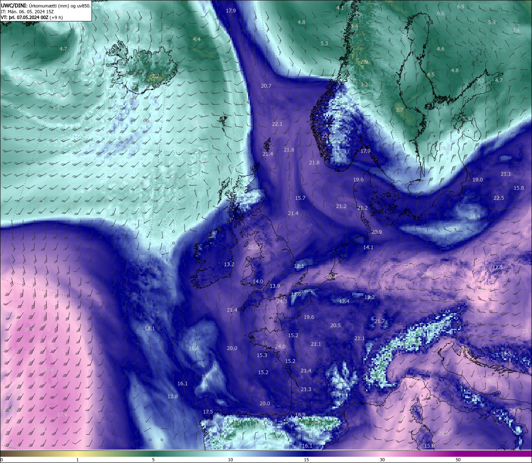Click the 4.1 value in northern Norway
532x463 pixels.
[340, 8]
